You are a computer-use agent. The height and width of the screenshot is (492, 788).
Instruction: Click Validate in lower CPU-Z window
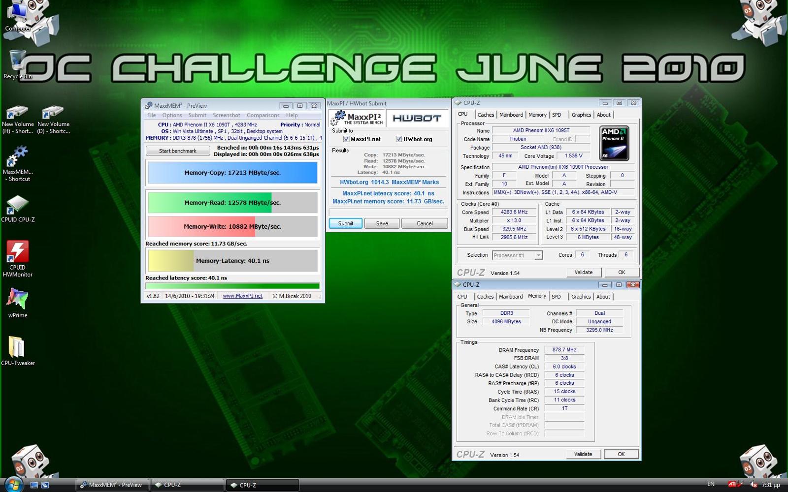point(583,454)
